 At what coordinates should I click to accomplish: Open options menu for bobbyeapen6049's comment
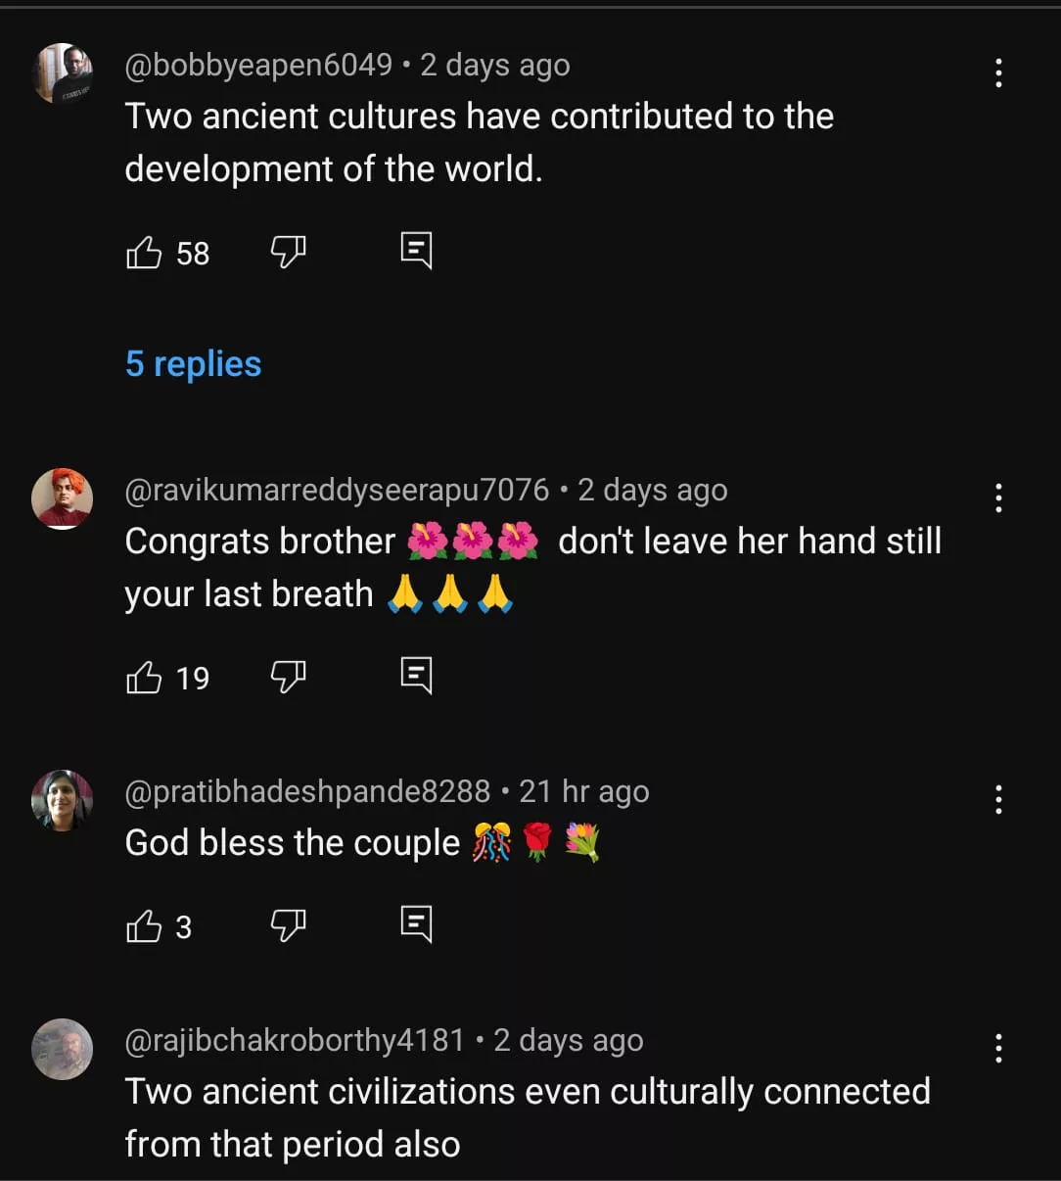[998, 72]
